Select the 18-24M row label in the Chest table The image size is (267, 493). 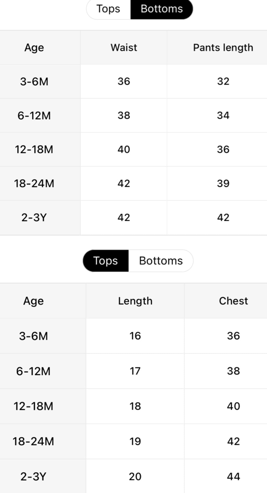click(x=33, y=441)
